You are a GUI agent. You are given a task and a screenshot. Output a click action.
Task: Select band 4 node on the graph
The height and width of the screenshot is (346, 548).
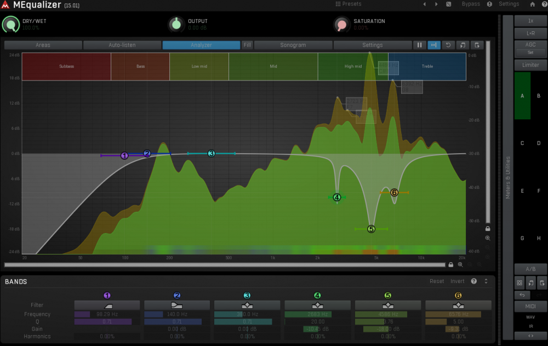click(337, 197)
